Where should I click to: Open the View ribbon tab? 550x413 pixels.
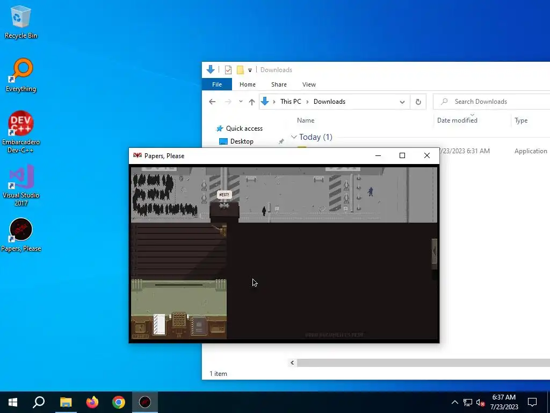tap(309, 84)
